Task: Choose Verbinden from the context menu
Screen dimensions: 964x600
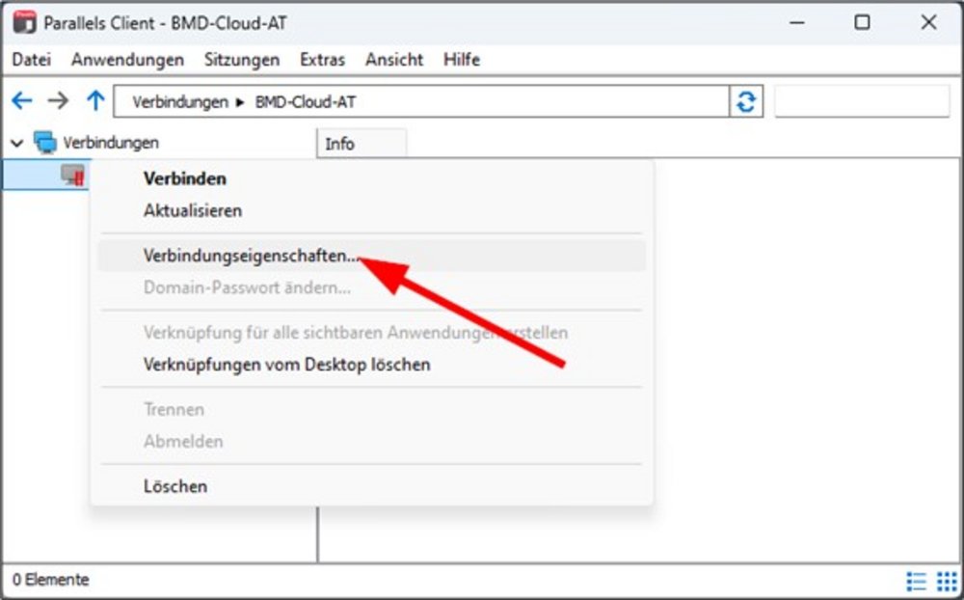Action: tap(184, 178)
